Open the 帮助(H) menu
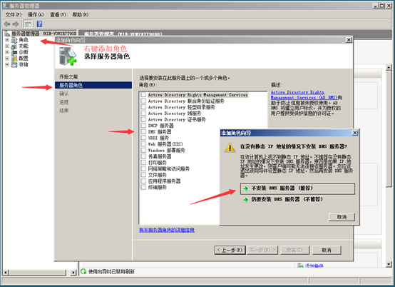This screenshot has width=395, height=287. click(x=81, y=14)
